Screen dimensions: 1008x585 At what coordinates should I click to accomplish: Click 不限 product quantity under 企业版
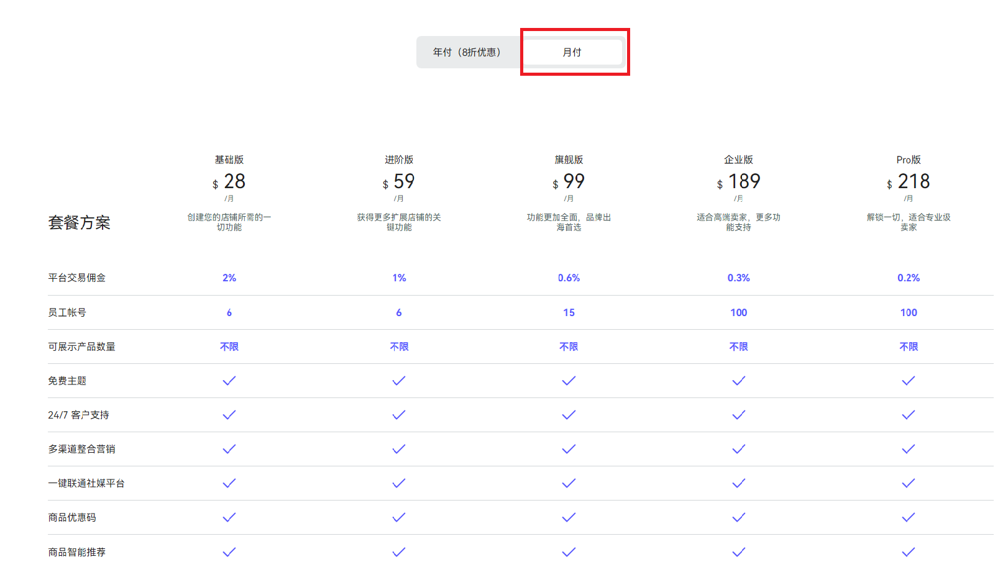[738, 347]
